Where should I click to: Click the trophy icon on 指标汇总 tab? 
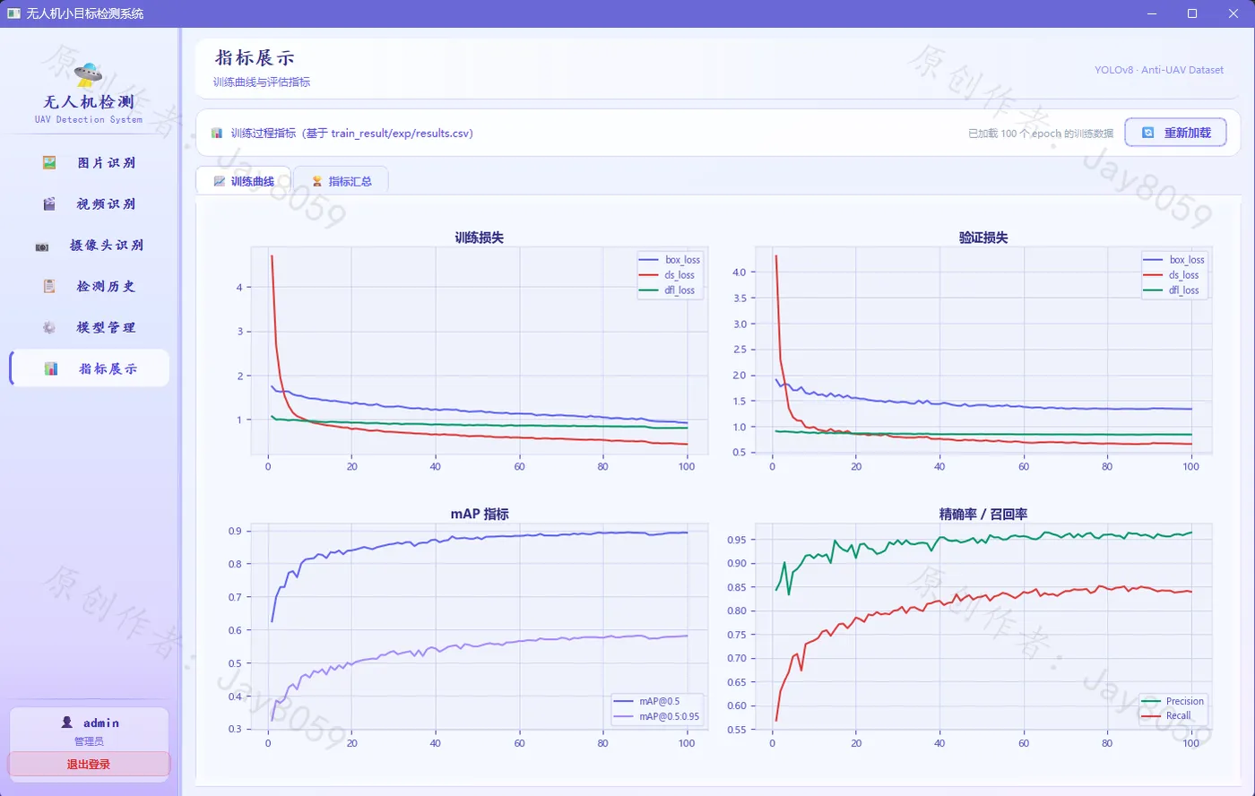(x=316, y=181)
